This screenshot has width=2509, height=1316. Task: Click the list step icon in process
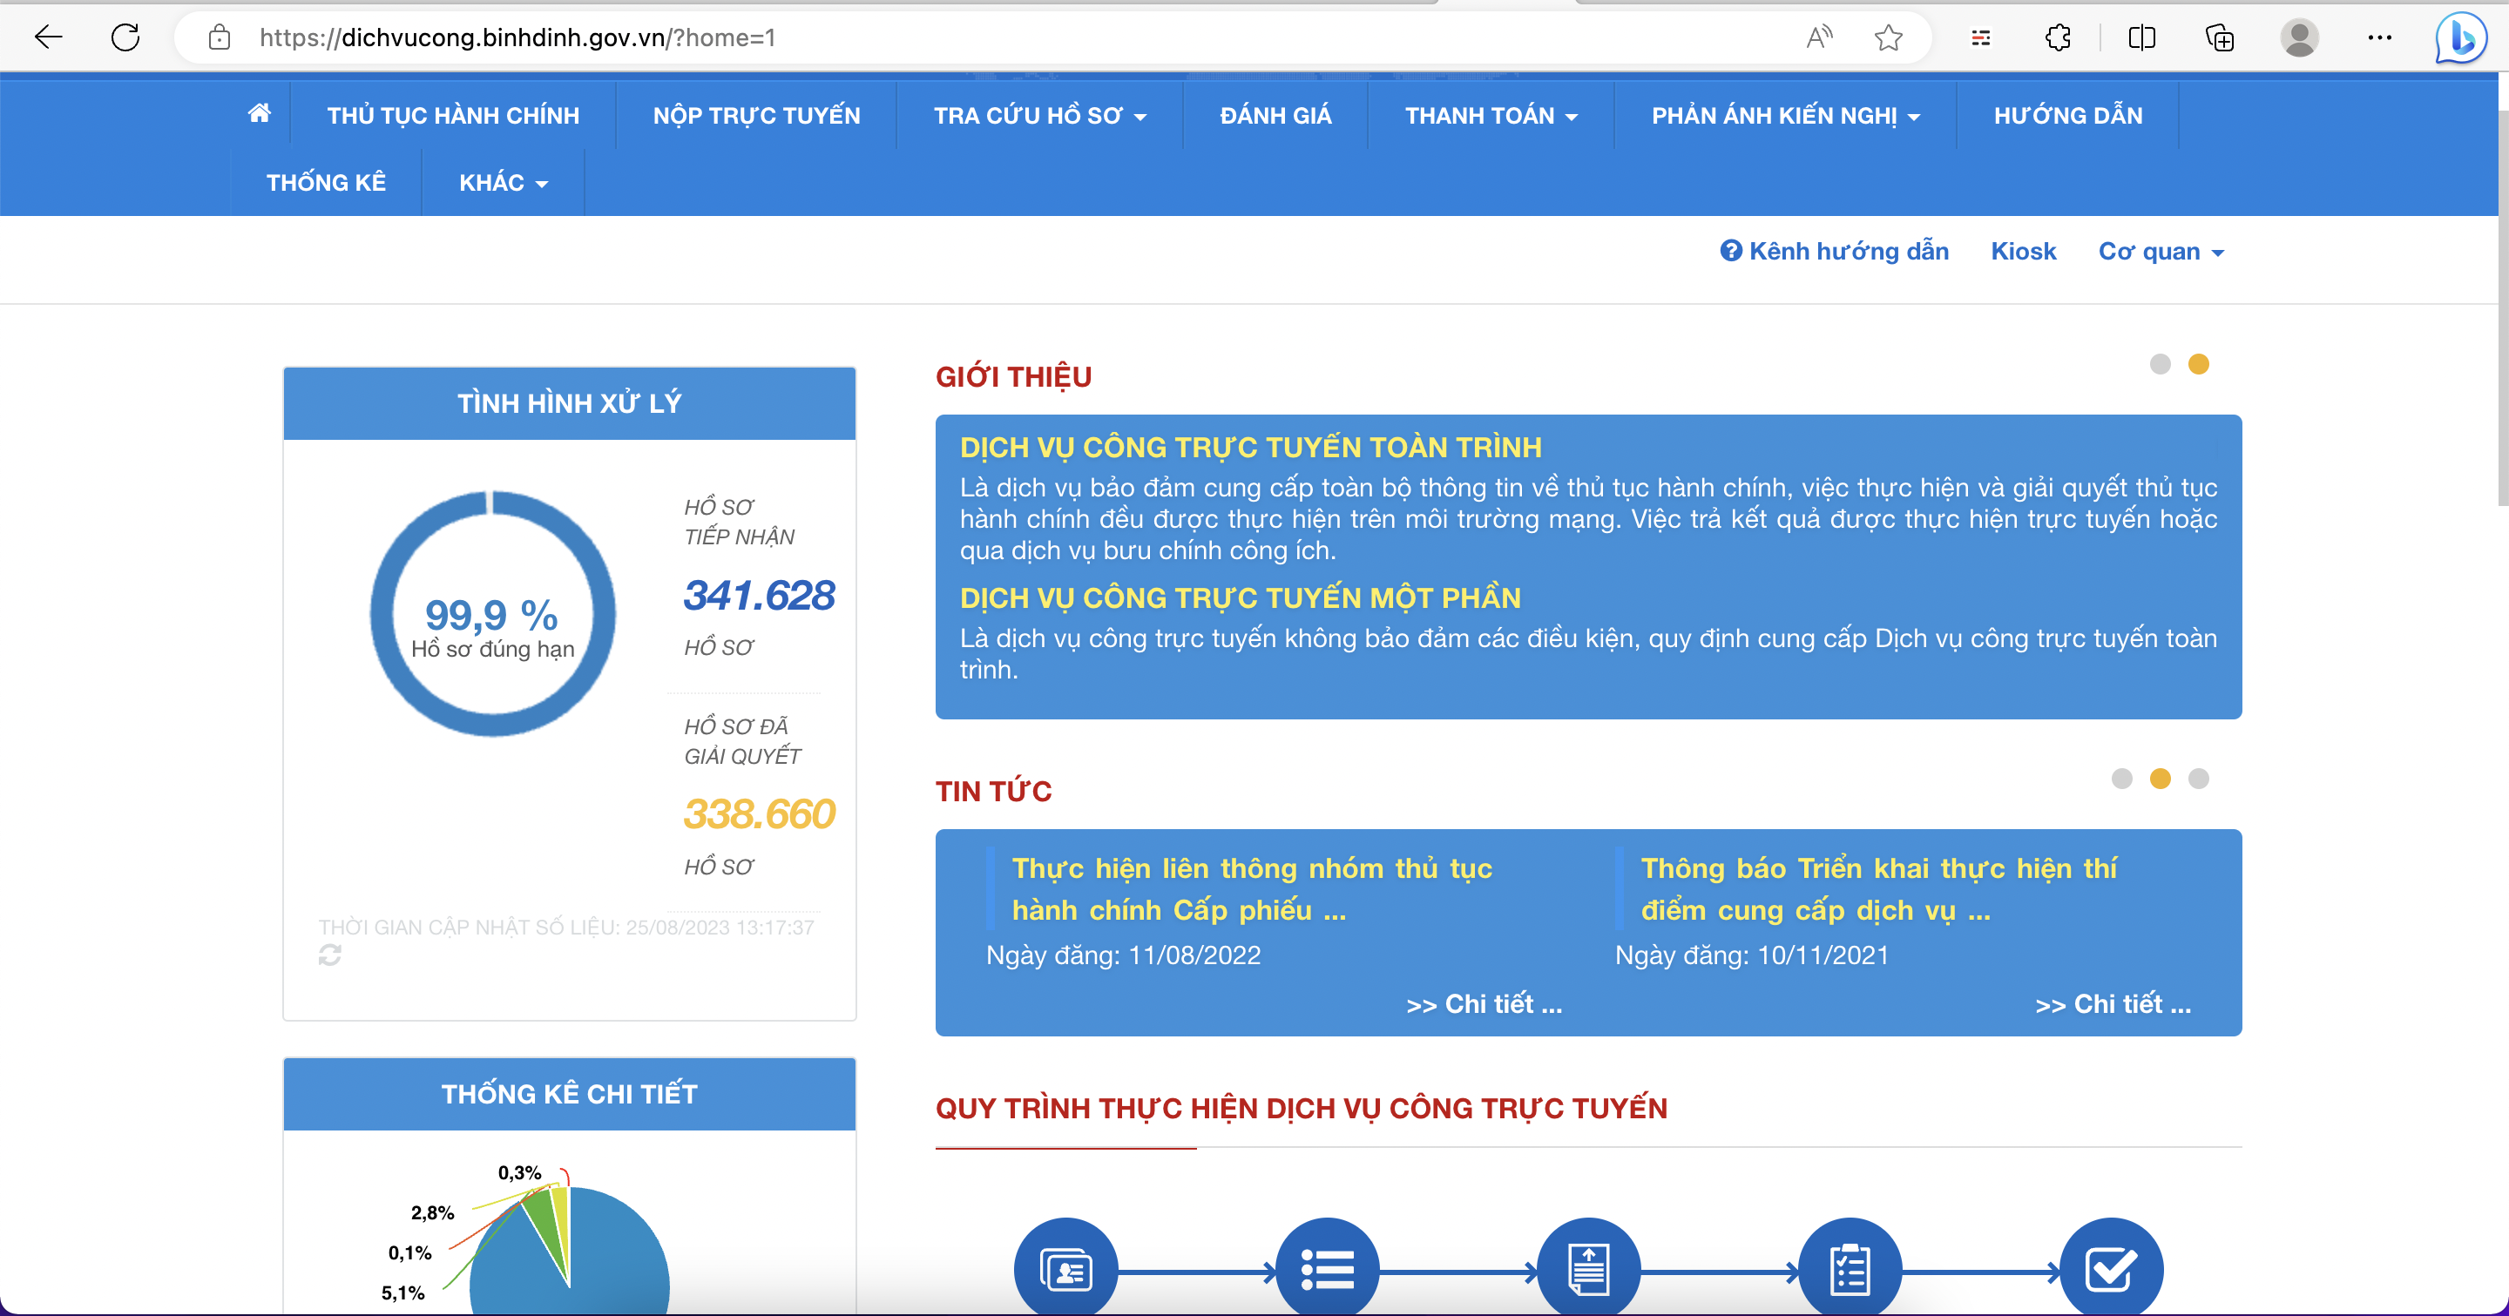(1327, 1269)
